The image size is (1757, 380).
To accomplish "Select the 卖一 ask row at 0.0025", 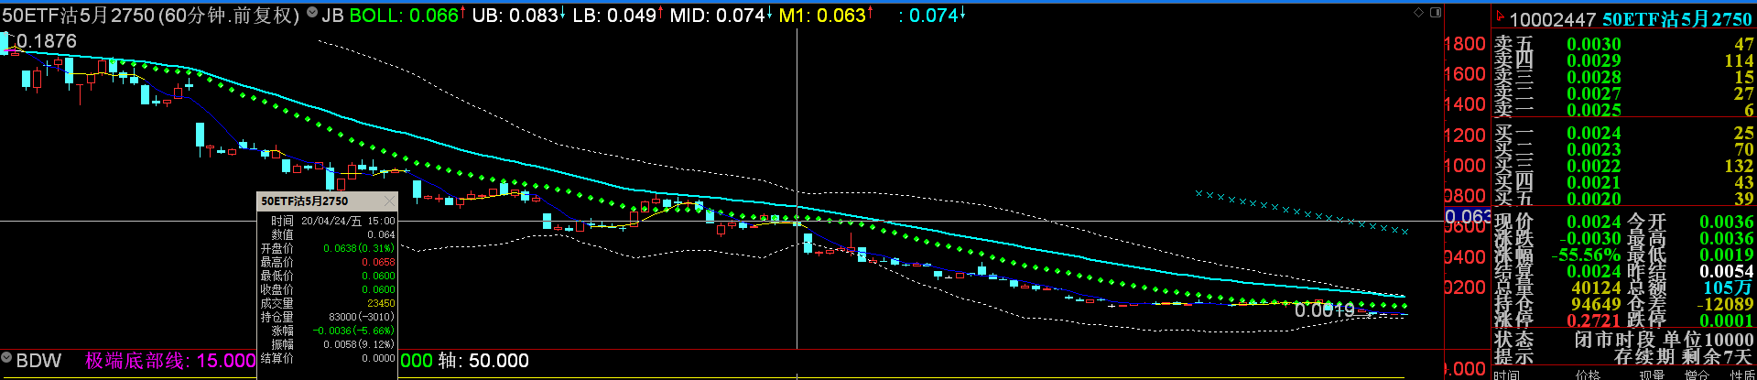I will [1624, 110].
